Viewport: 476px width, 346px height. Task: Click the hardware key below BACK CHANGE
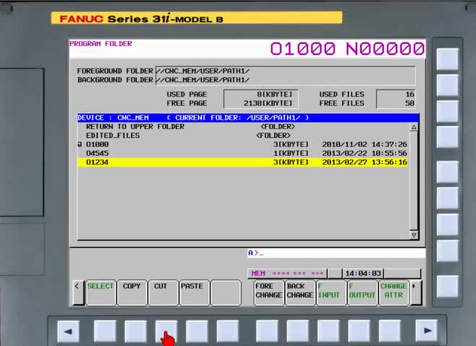(298, 331)
